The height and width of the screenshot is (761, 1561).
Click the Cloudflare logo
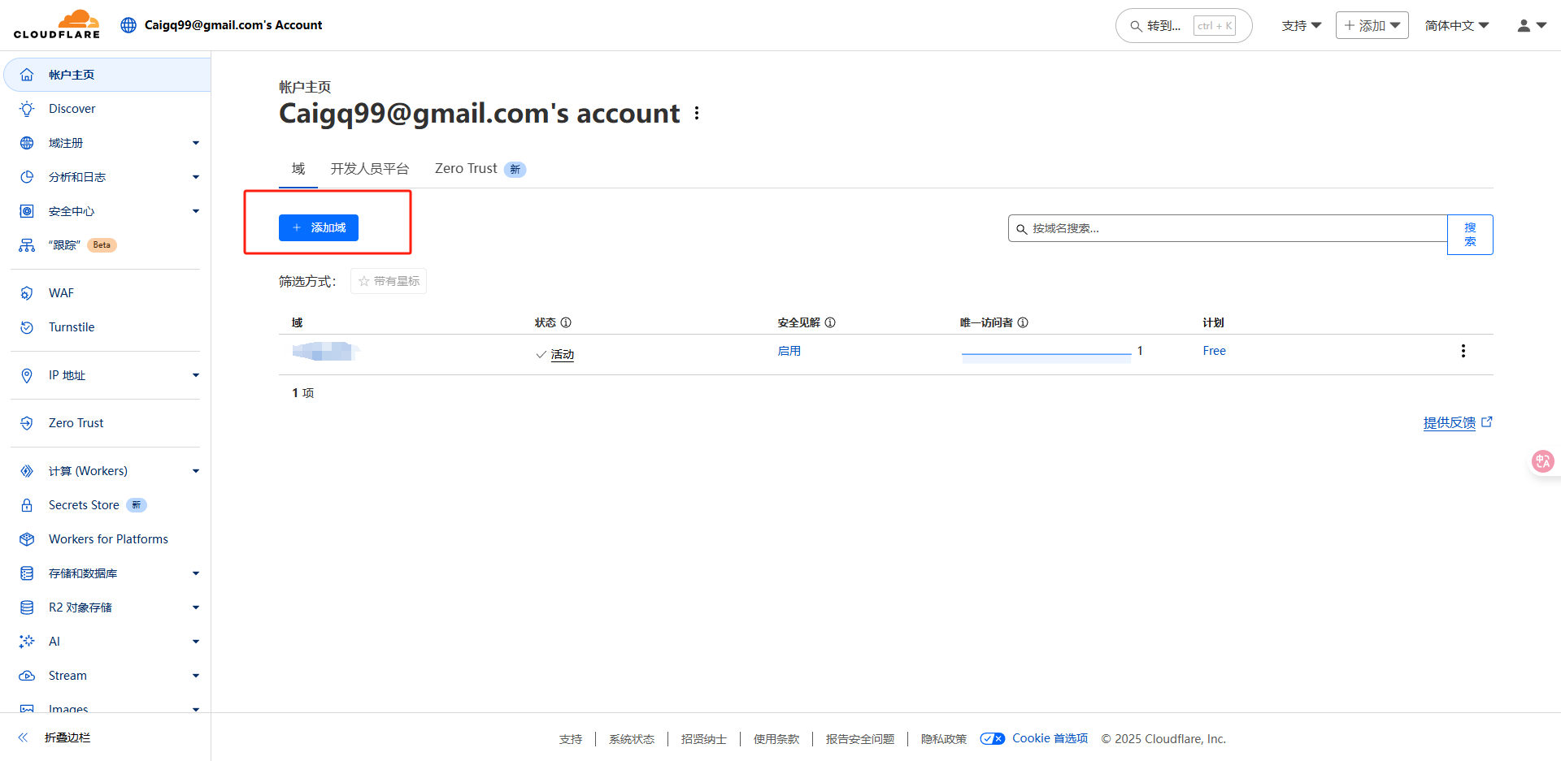click(x=57, y=24)
